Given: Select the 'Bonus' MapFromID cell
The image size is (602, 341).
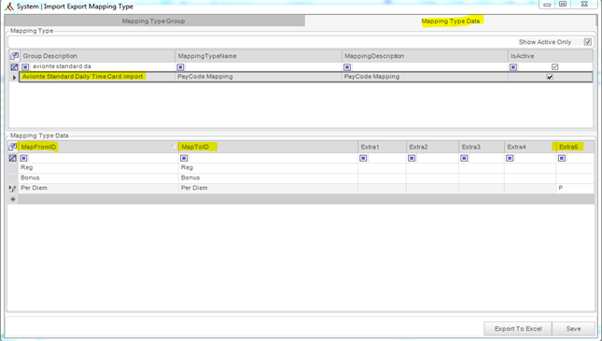Looking at the screenshot, I should pos(98,178).
